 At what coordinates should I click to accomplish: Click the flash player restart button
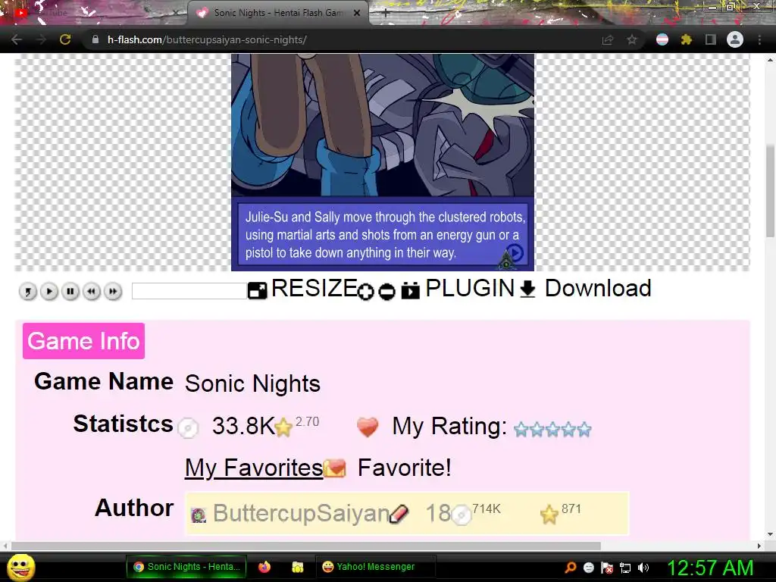(28, 292)
